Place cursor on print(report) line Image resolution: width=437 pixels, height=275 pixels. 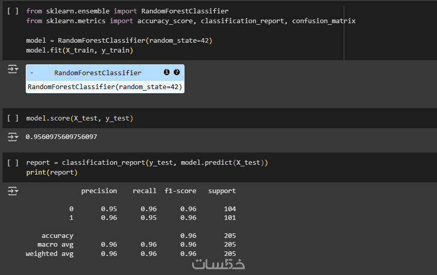point(52,173)
